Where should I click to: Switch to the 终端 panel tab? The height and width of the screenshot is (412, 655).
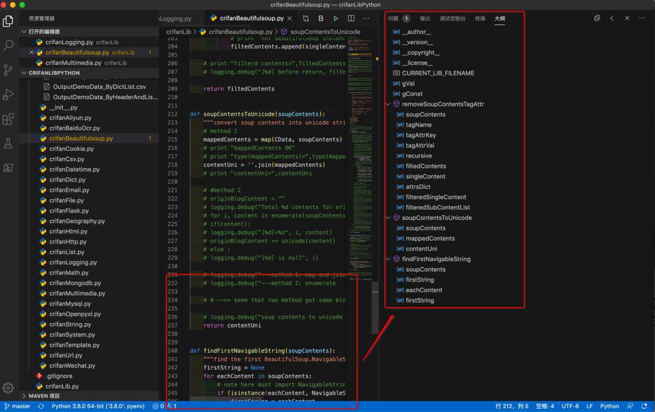(x=480, y=19)
